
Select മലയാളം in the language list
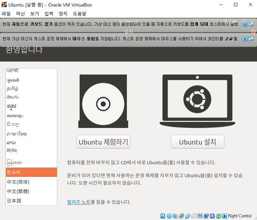click(x=31, y=116)
